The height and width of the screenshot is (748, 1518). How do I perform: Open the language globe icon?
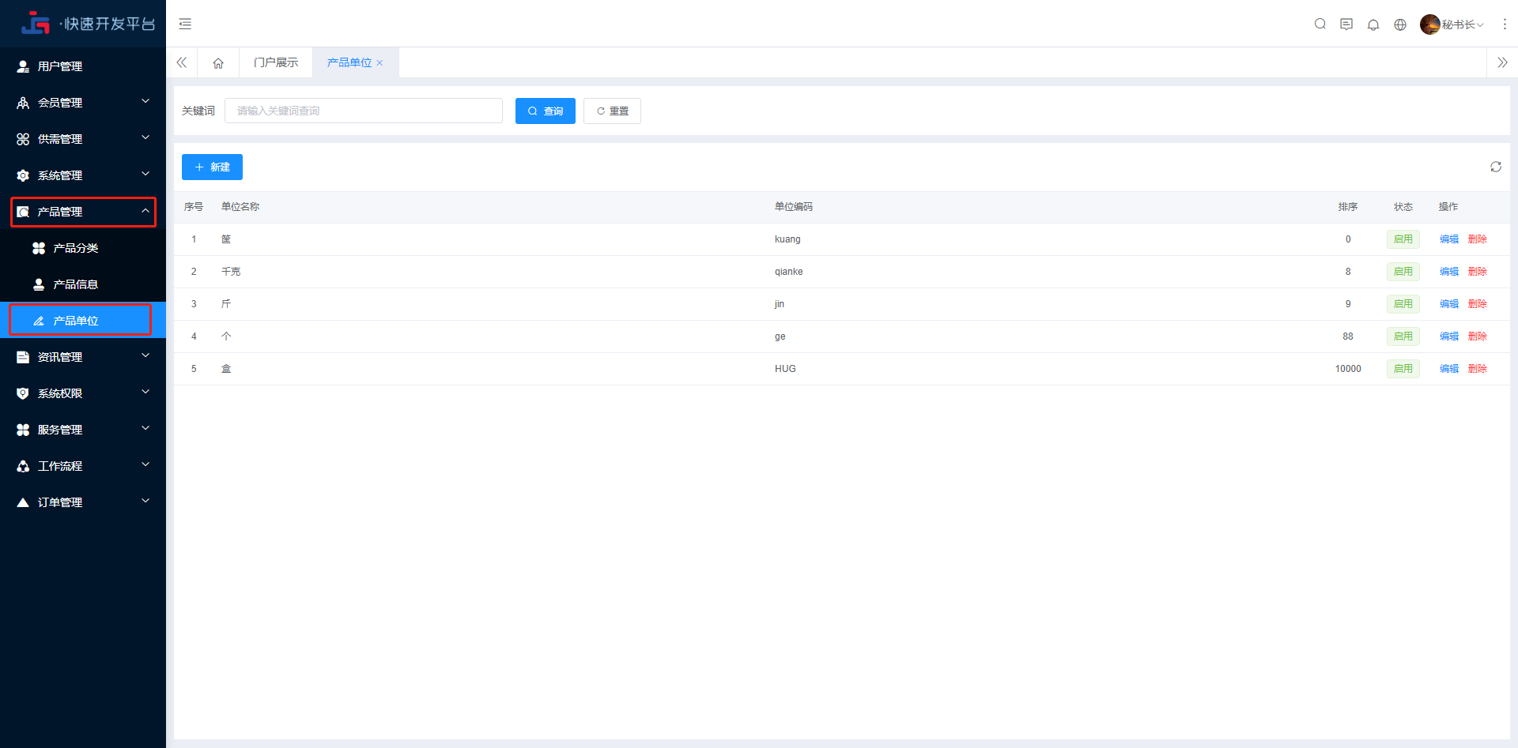click(x=1400, y=24)
